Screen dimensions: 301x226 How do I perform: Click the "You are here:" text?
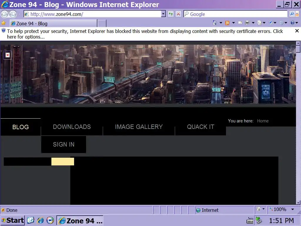[241, 121]
